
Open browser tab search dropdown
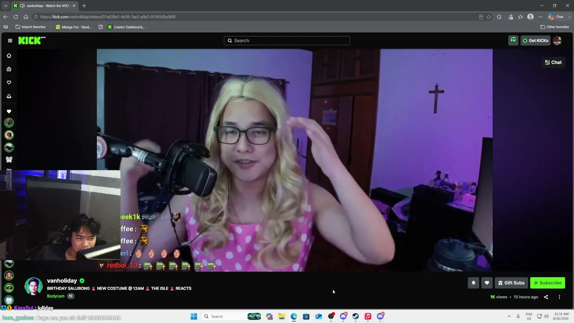5,6
